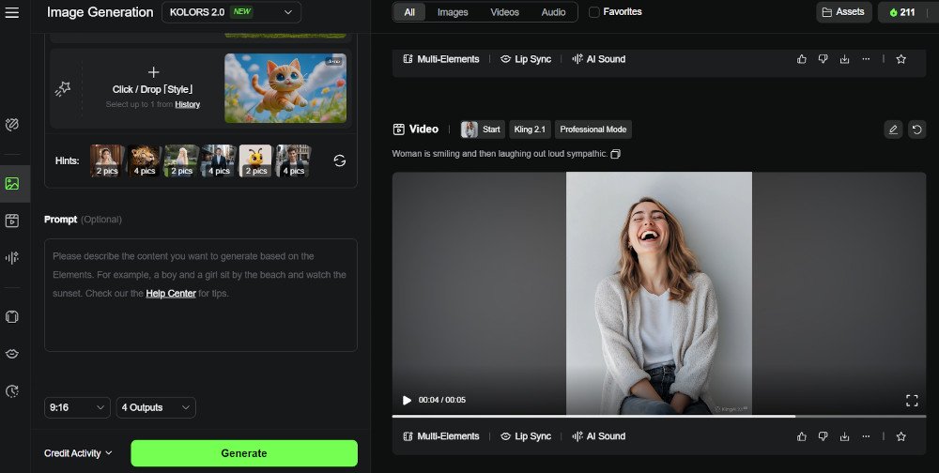Toggle the Favorites checkbox

point(594,12)
